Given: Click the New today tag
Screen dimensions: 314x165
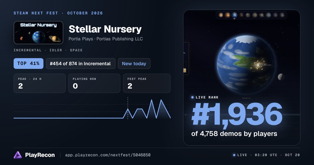Looking at the screenshot, I should 134,63.
